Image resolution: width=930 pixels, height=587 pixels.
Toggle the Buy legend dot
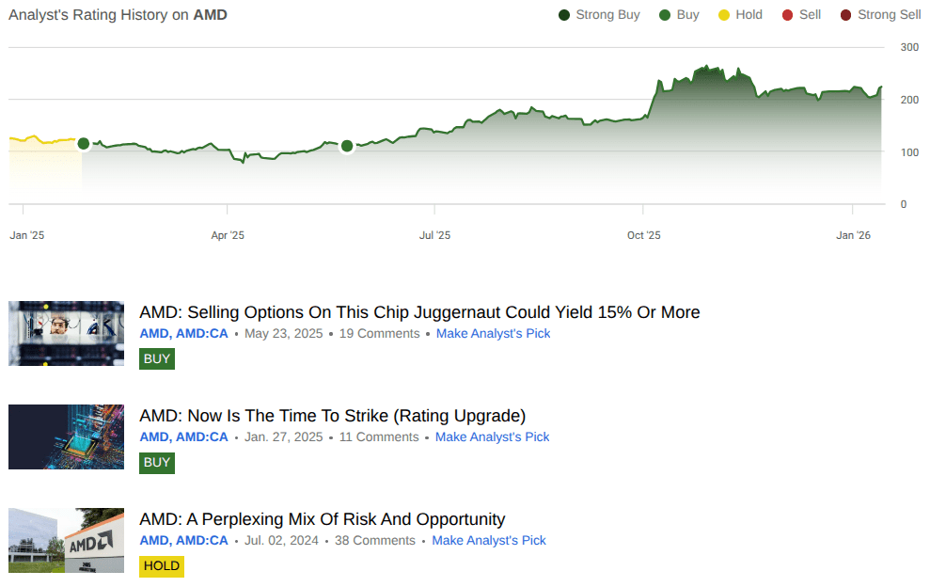pyautogui.click(x=665, y=15)
